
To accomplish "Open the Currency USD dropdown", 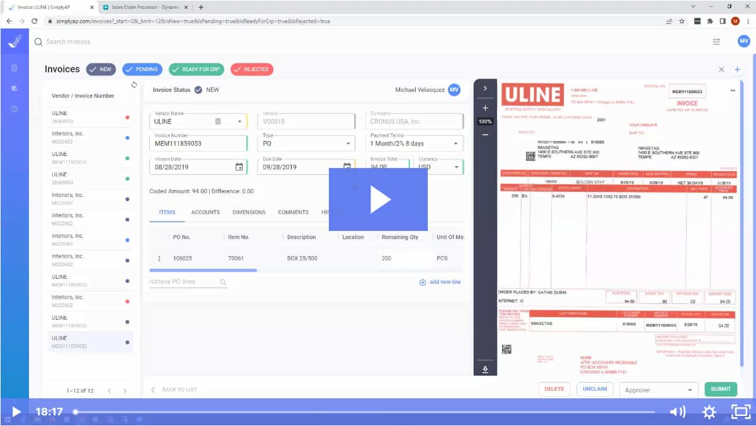I will click(439, 167).
